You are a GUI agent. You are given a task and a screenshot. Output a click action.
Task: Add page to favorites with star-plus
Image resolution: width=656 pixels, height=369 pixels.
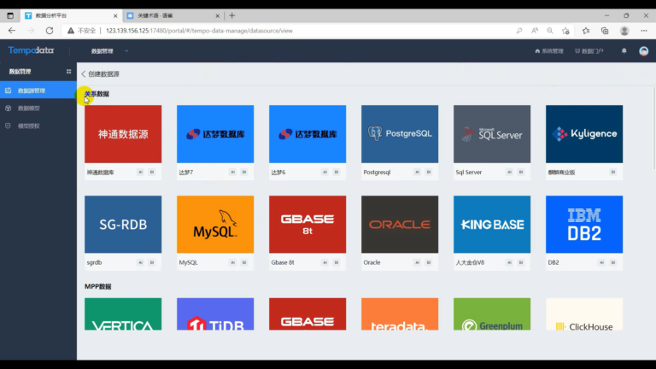[565, 31]
